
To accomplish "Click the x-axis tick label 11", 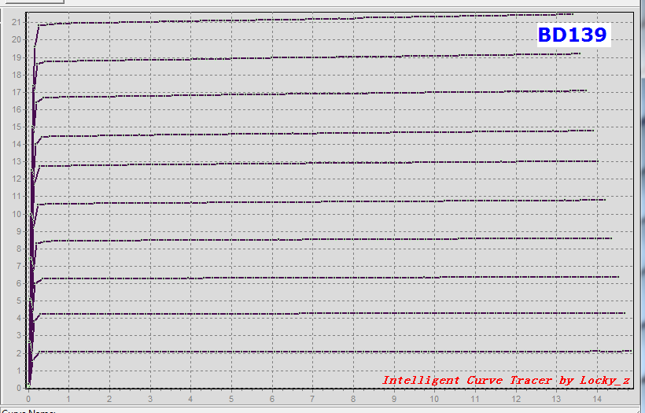I will (x=475, y=399).
